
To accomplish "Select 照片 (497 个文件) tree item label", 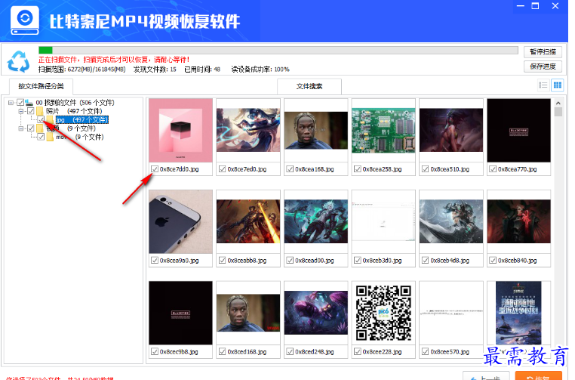I will pyautogui.click(x=74, y=111).
